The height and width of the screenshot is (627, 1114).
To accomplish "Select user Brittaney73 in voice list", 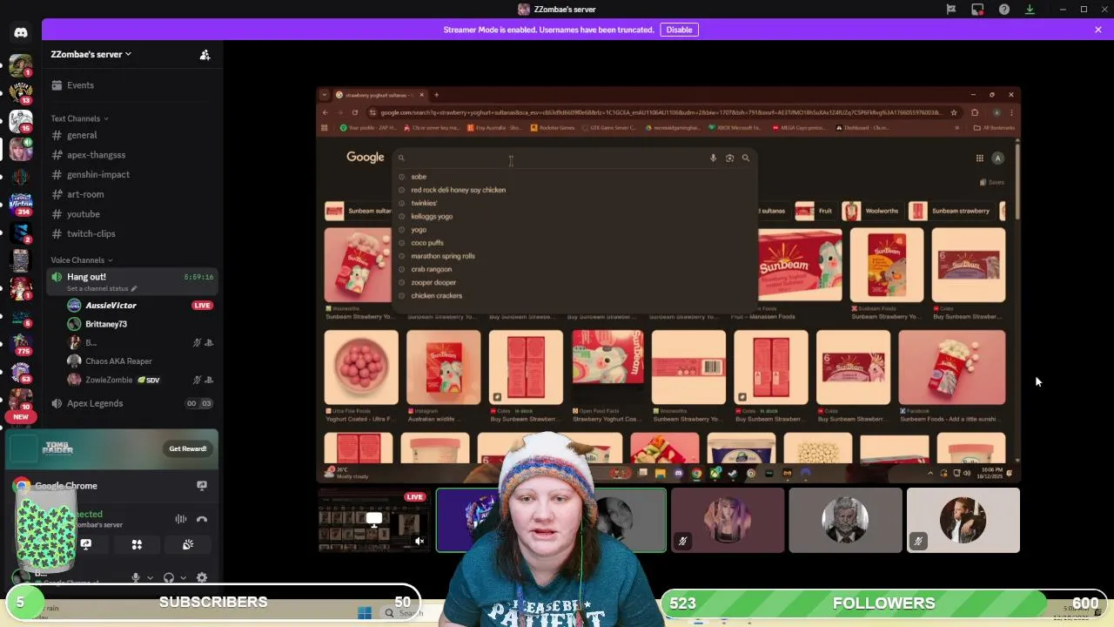I will tap(106, 324).
